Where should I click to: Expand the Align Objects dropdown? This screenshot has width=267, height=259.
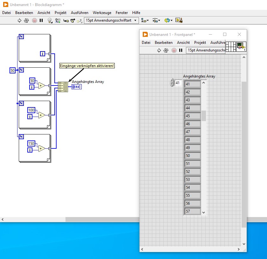pos(145,20)
